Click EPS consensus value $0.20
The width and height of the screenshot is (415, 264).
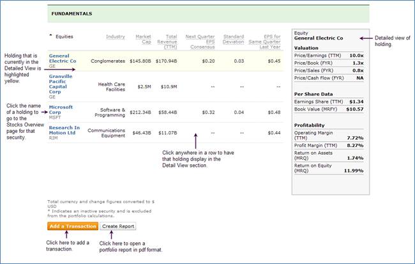coord(208,61)
